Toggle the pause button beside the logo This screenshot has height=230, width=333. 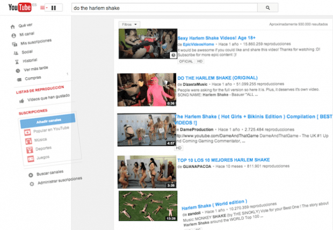pos(53,9)
